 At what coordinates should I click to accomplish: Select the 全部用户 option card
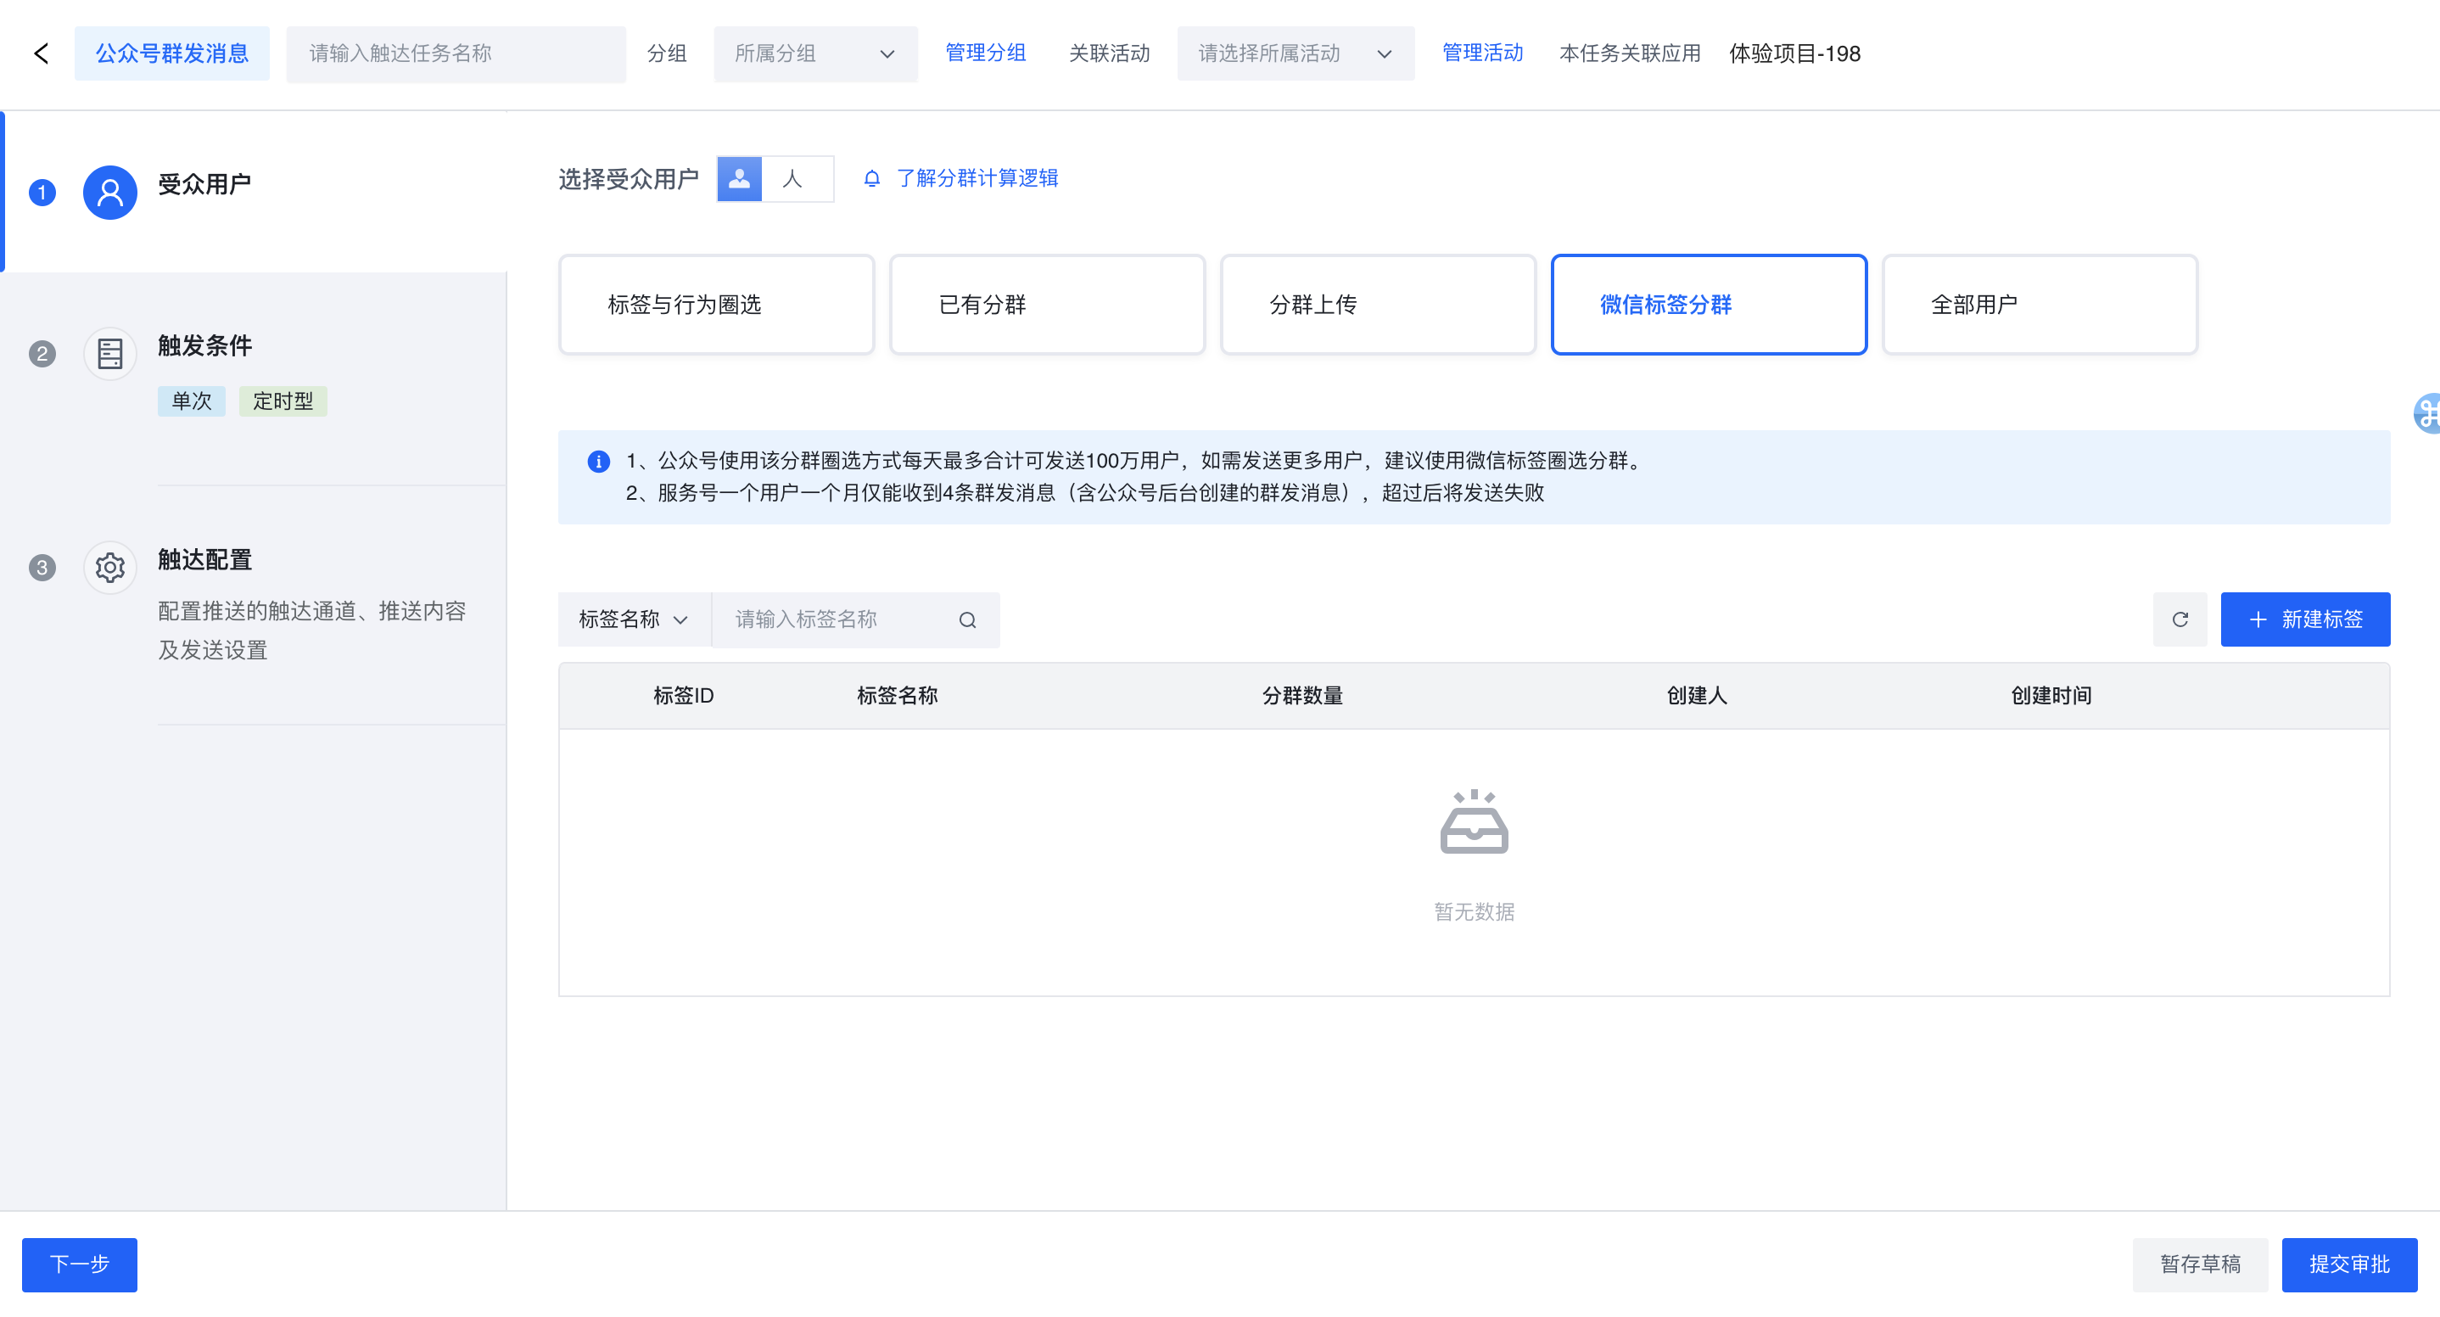point(2039,304)
